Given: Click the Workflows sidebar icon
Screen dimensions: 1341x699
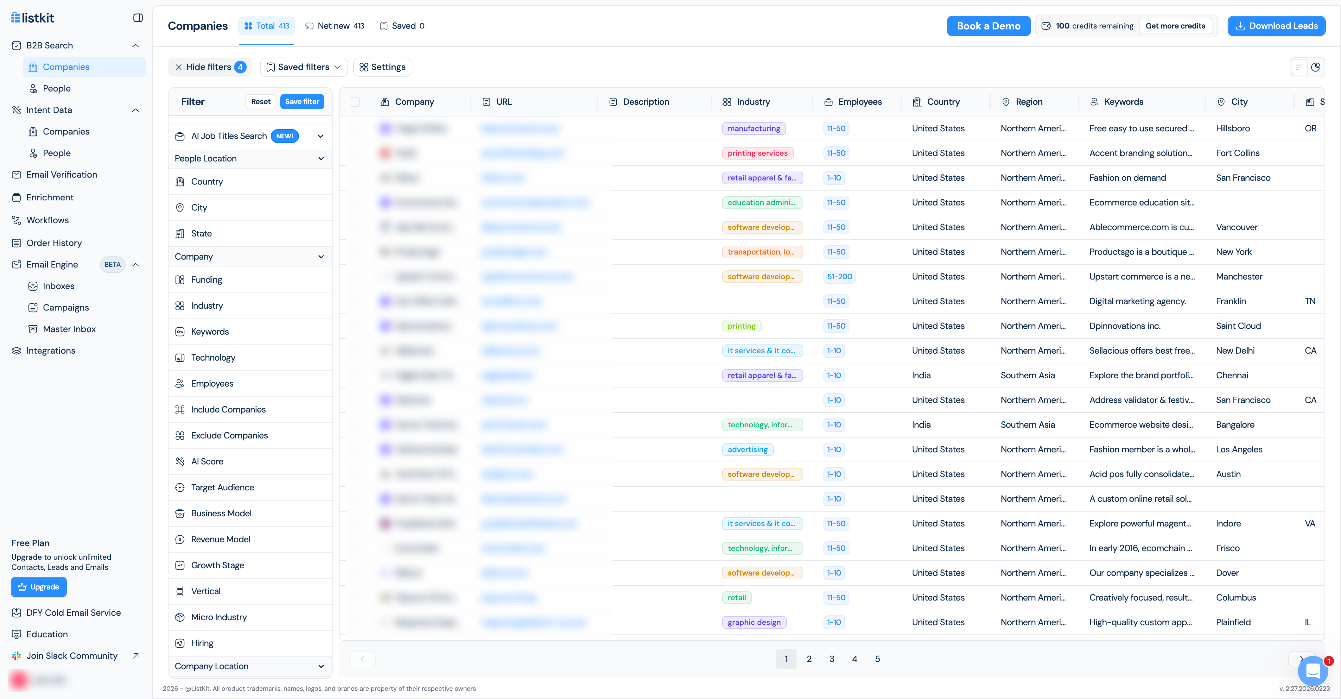Looking at the screenshot, I should [x=16, y=220].
